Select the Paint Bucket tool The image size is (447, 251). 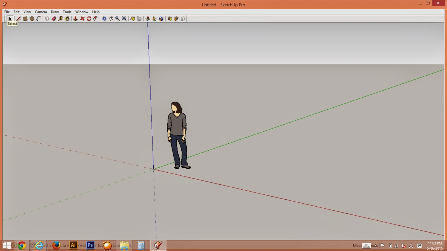coord(68,19)
